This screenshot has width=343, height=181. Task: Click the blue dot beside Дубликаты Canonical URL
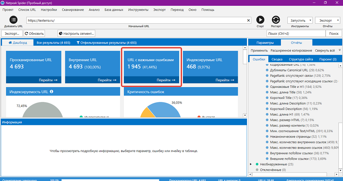click(x=267, y=70)
